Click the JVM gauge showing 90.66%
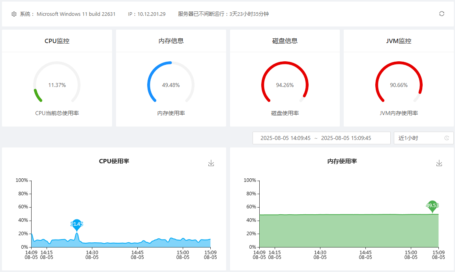Image resolution: width=455 pixels, height=272 pixels. click(399, 85)
